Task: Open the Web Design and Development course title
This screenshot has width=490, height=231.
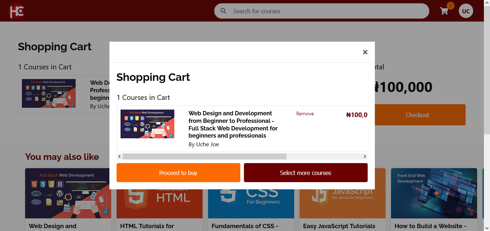Action: (x=233, y=124)
